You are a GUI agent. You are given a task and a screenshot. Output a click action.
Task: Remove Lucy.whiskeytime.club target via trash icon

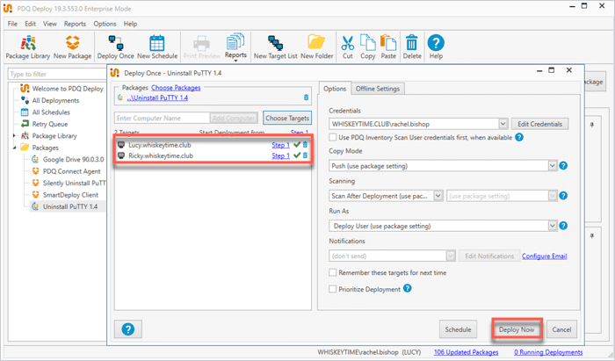tap(305, 145)
